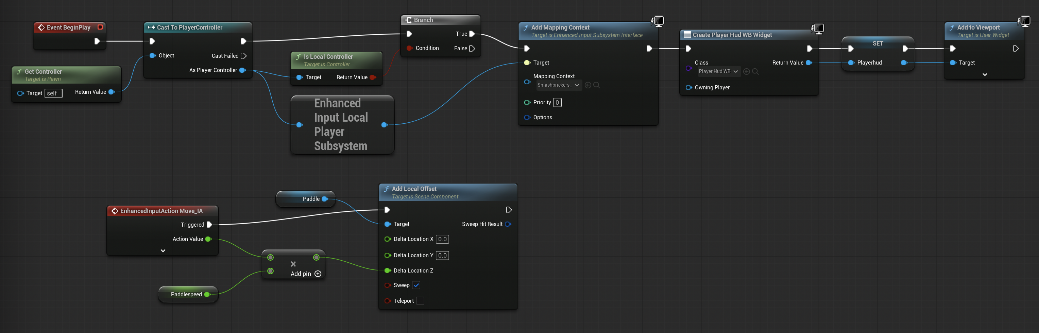Click Is Local Controller Target pin
Image resolution: width=1039 pixels, height=333 pixels.
pyautogui.click(x=299, y=77)
